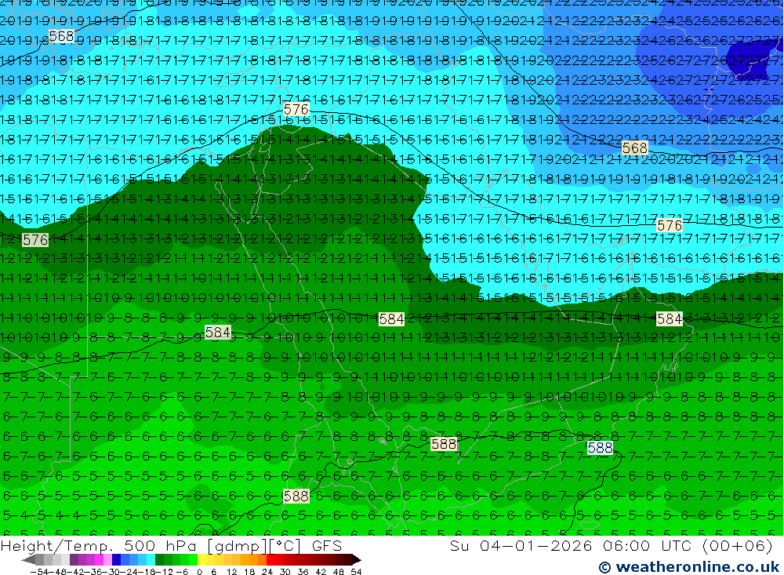This screenshot has height=575, width=784.
Task: Click the 576 label on the right side
Action: (670, 225)
